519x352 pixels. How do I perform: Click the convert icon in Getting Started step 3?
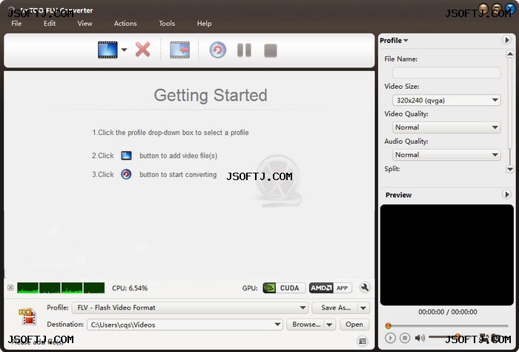tap(126, 174)
